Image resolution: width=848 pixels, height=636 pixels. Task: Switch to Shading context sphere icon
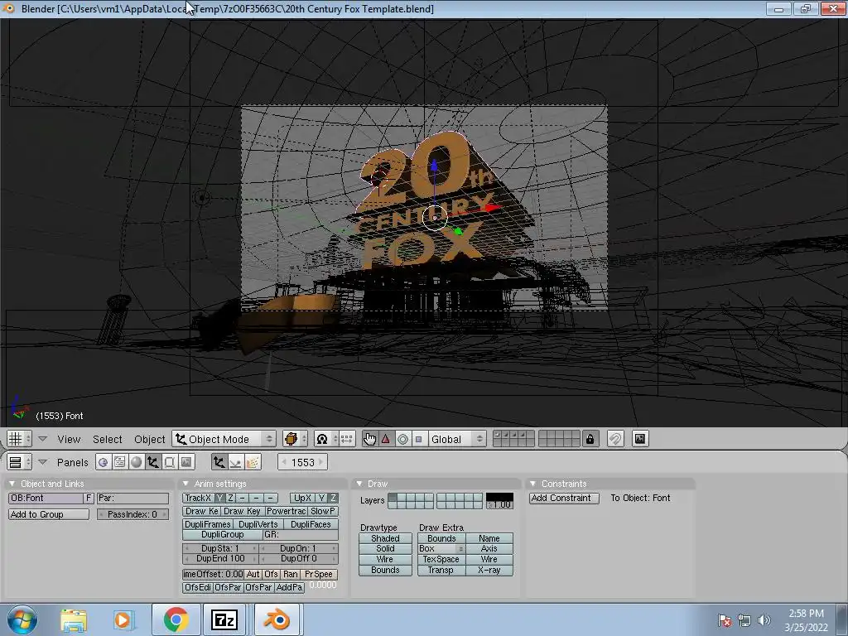tap(137, 462)
